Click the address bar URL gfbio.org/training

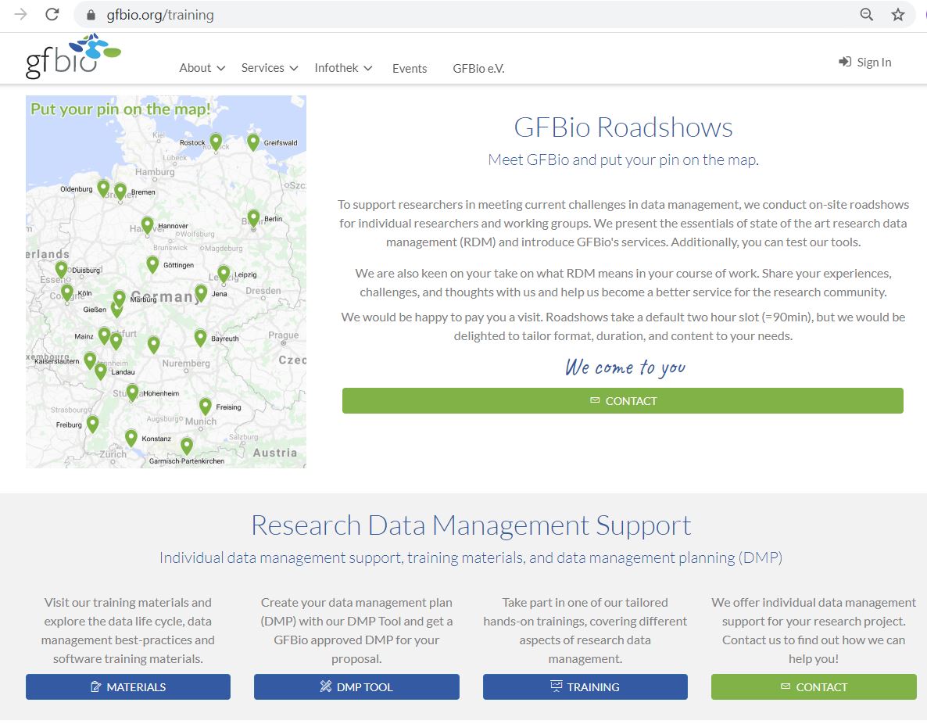pos(160,15)
